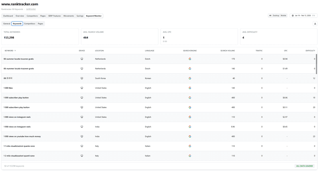Image resolution: width=319 pixels, height=171 pixels.
Task: Sort by TRAFFIC column header
Action: 259,51
